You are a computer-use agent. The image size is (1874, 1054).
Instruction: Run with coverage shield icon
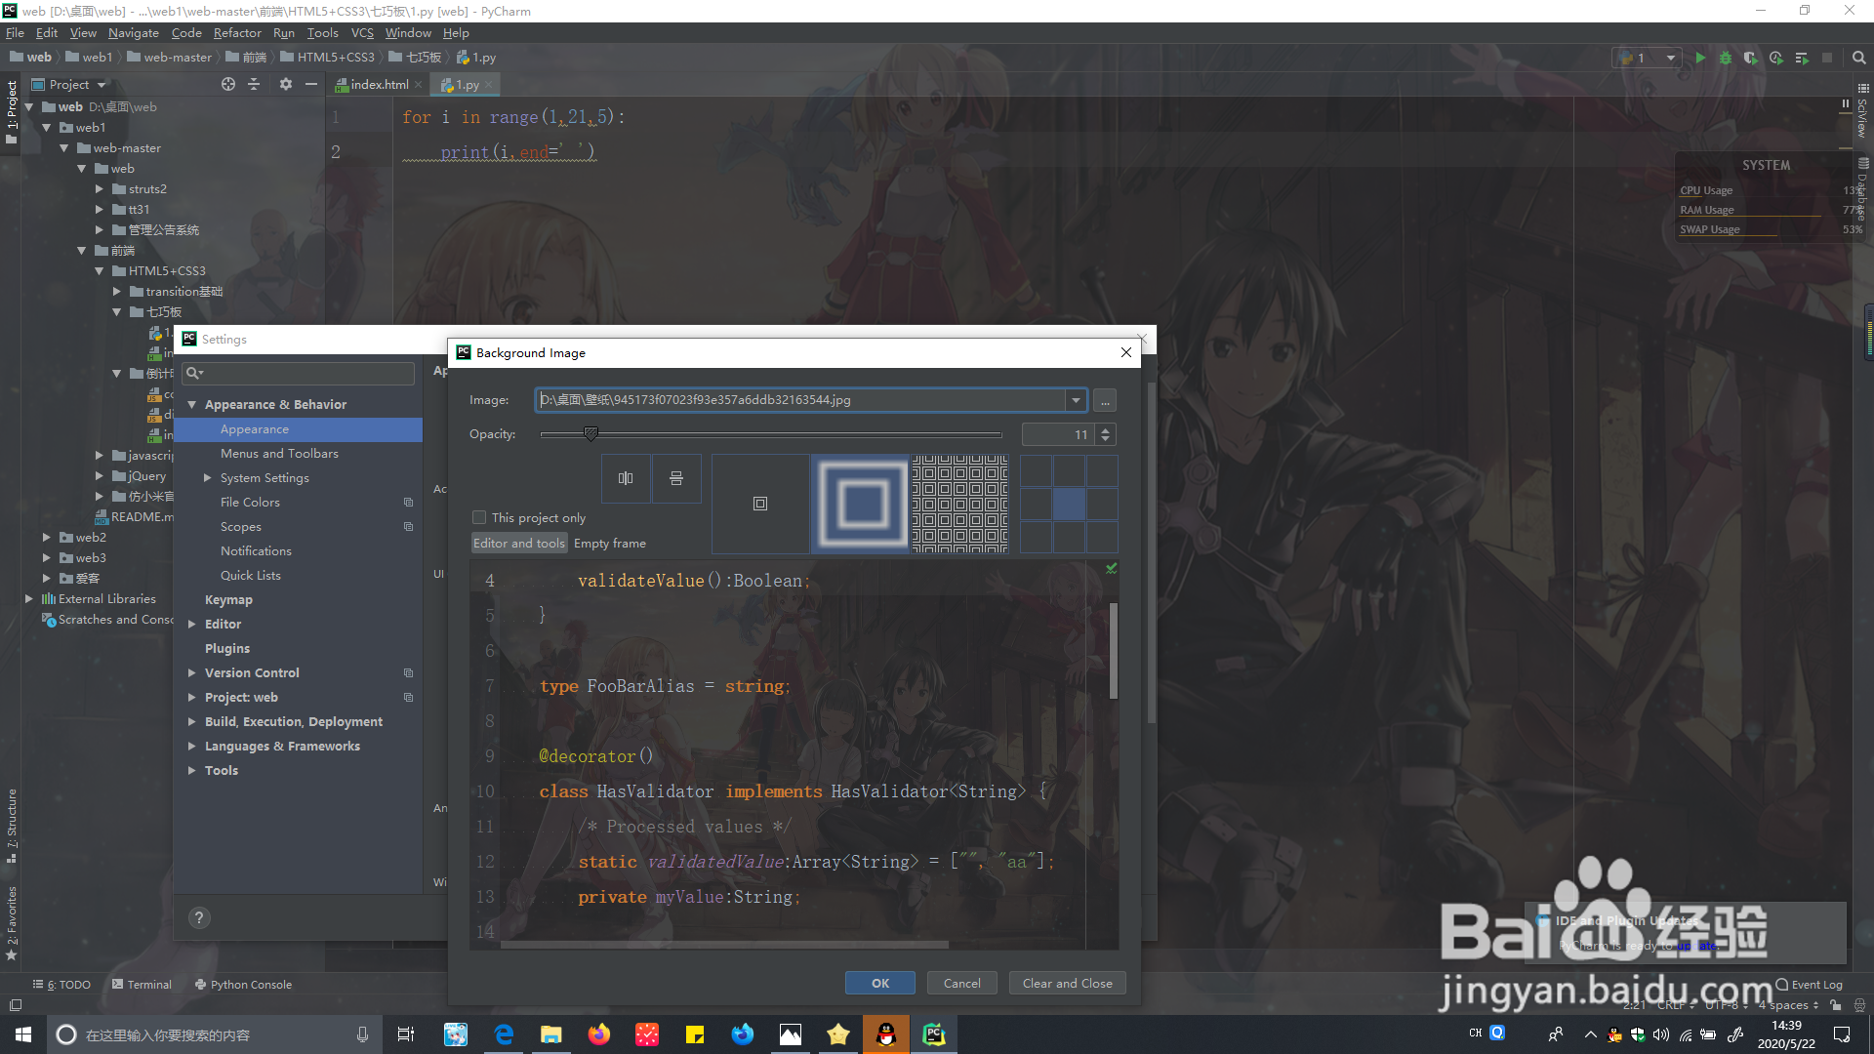click(1751, 58)
